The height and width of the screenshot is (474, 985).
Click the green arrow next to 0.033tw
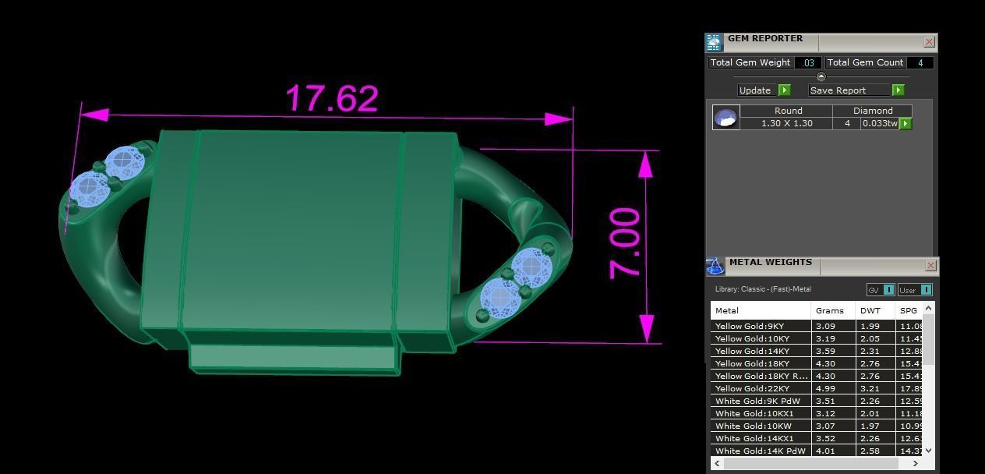906,123
